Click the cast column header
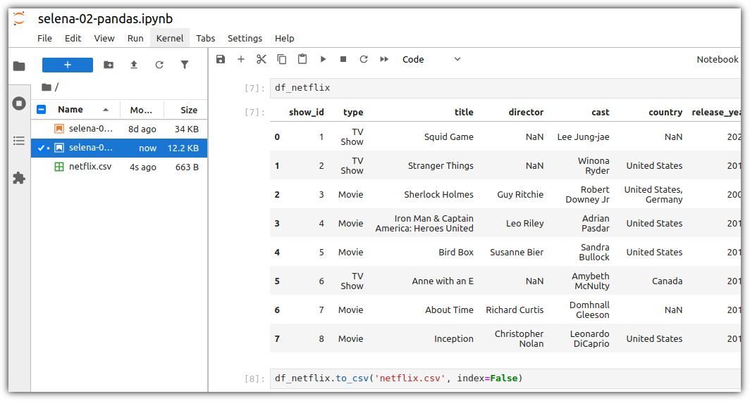 (x=601, y=112)
